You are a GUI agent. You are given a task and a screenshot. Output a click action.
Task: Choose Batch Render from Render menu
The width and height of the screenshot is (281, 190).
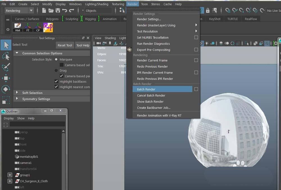146,89
